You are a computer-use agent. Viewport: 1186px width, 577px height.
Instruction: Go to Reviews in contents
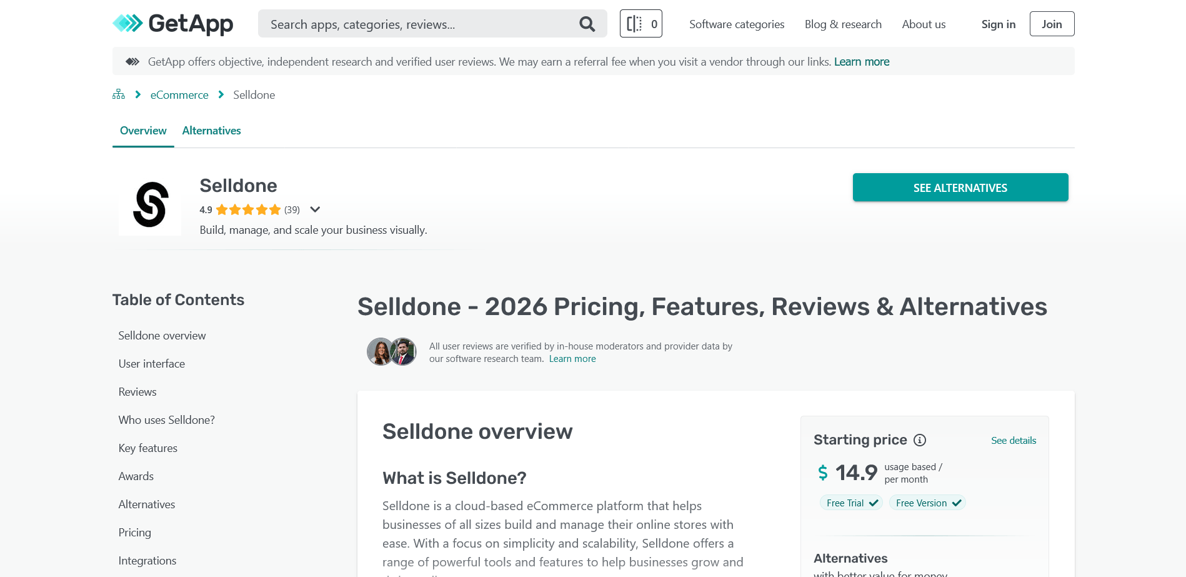[137, 392]
